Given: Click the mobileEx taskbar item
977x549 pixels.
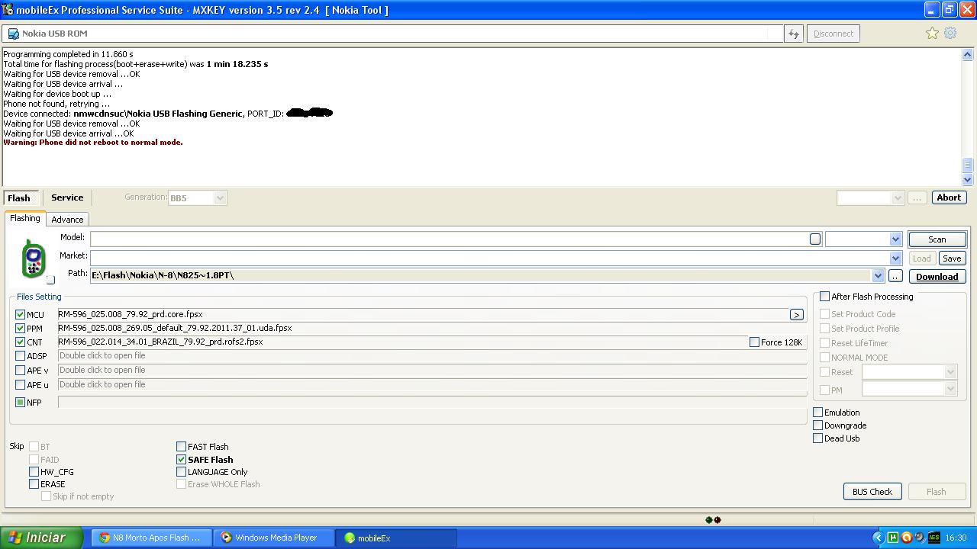Looking at the screenshot, I should click(397, 538).
